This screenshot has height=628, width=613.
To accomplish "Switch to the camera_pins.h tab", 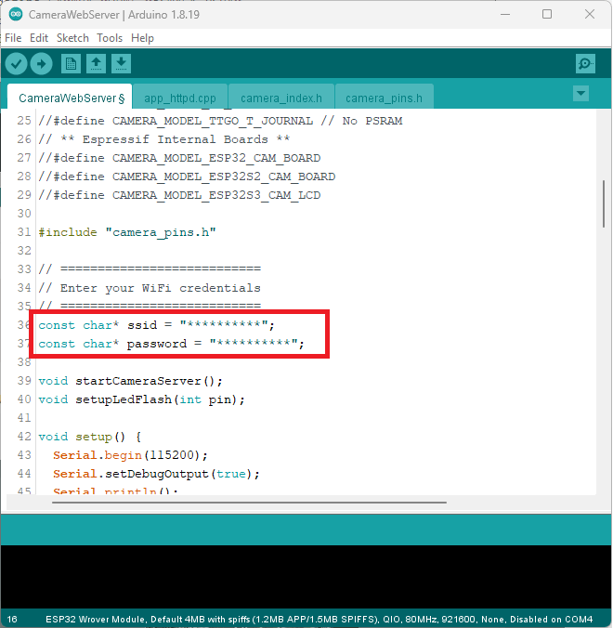I will click(384, 98).
